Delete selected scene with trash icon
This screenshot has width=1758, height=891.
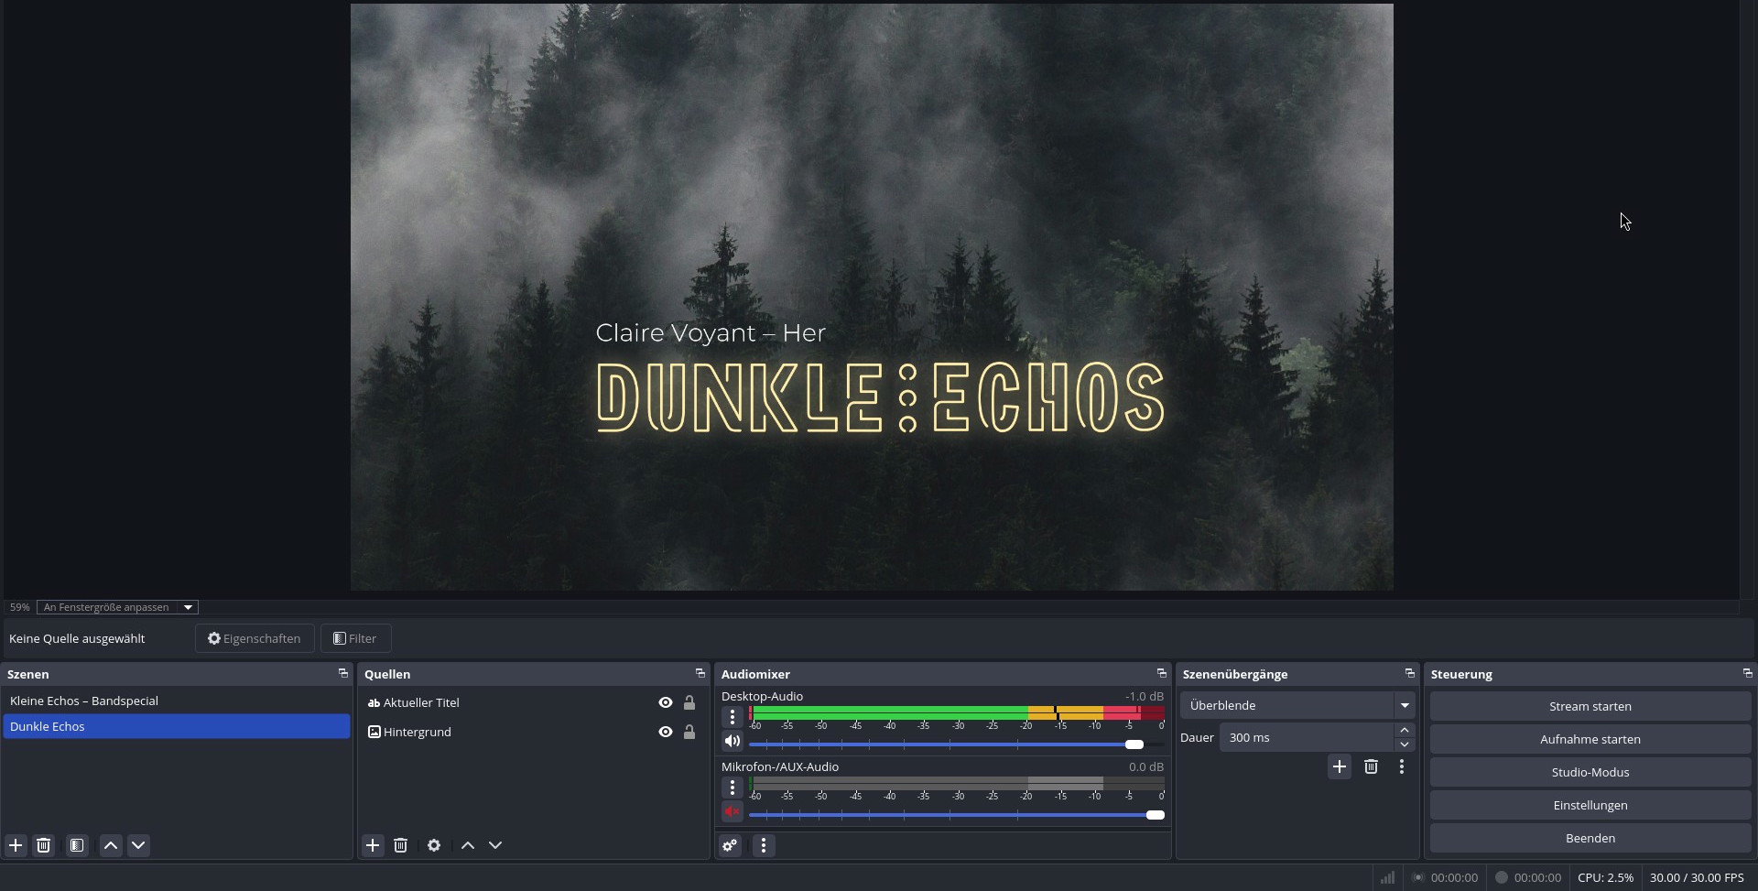click(x=43, y=845)
